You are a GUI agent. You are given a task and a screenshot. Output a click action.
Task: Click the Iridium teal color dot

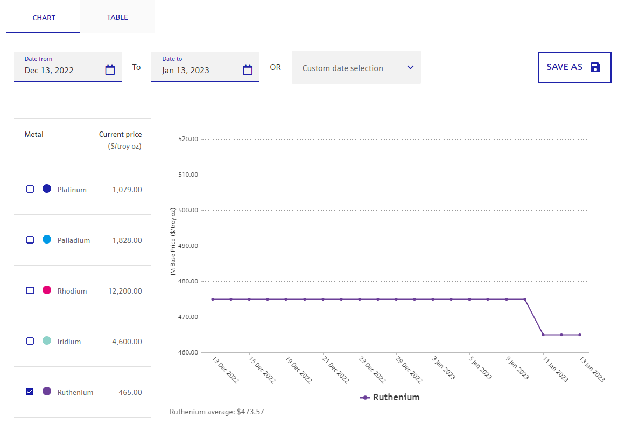coord(47,341)
